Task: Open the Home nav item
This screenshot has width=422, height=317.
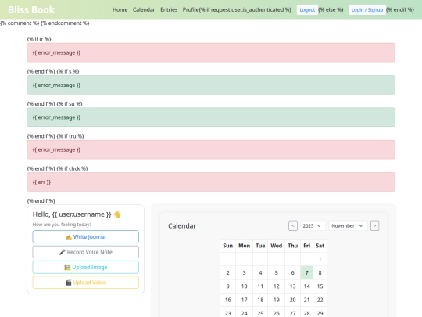Action: coord(120,9)
